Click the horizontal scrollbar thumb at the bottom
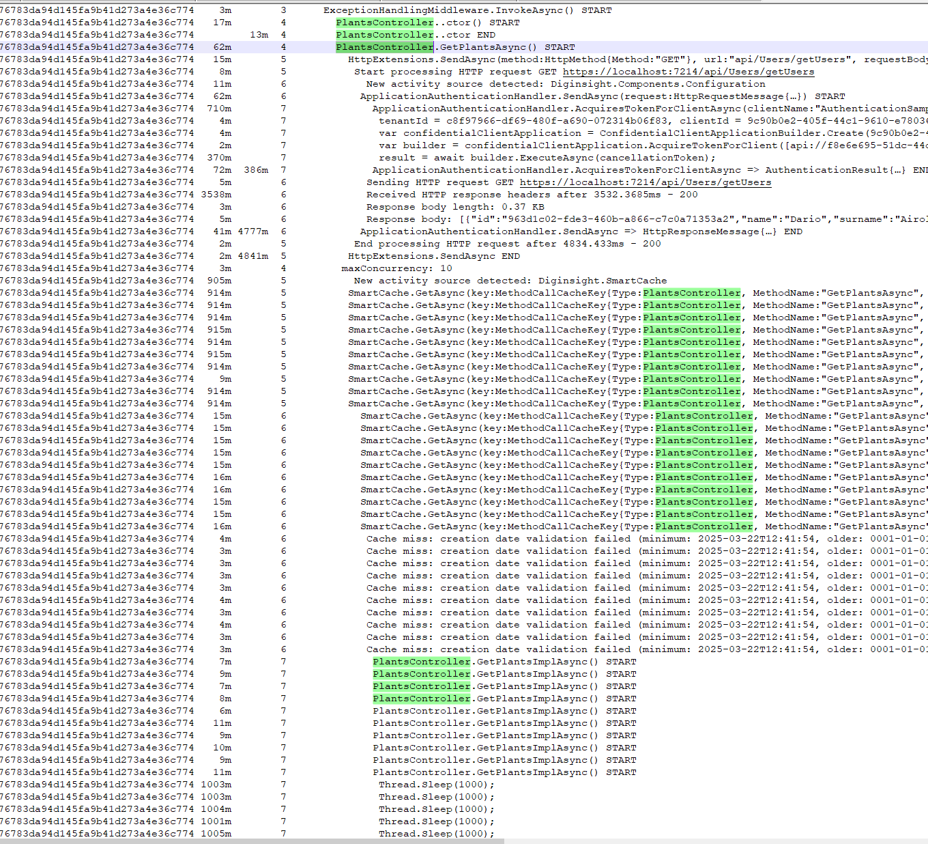 tap(252, 841)
